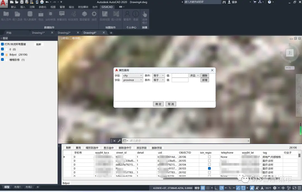Image resolution: width=302 pixels, height=192 pixels.
Task: Click the Import Directory (导入目录) ribbon icon
Action: [x=17, y=14]
